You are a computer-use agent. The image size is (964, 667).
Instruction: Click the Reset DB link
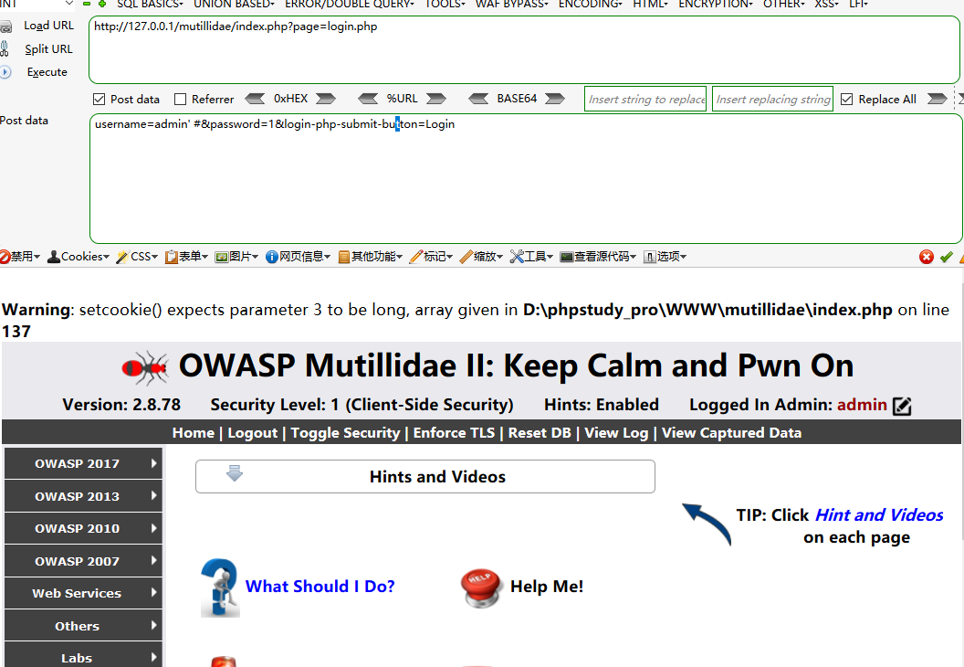[x=540, y=432]
